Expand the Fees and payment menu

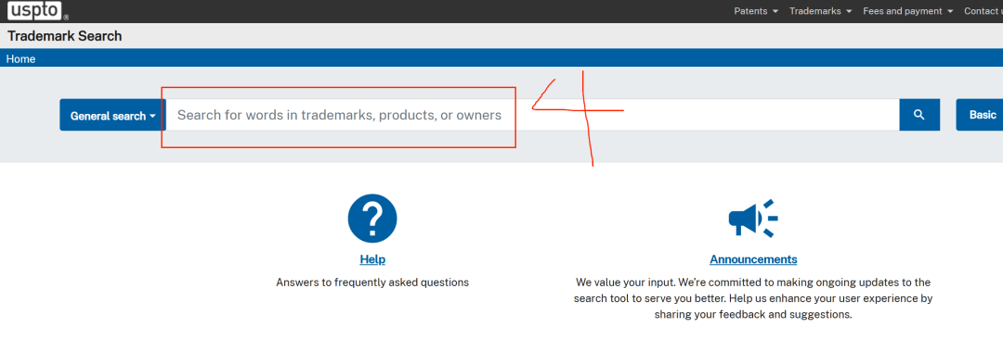pos(908,11)
